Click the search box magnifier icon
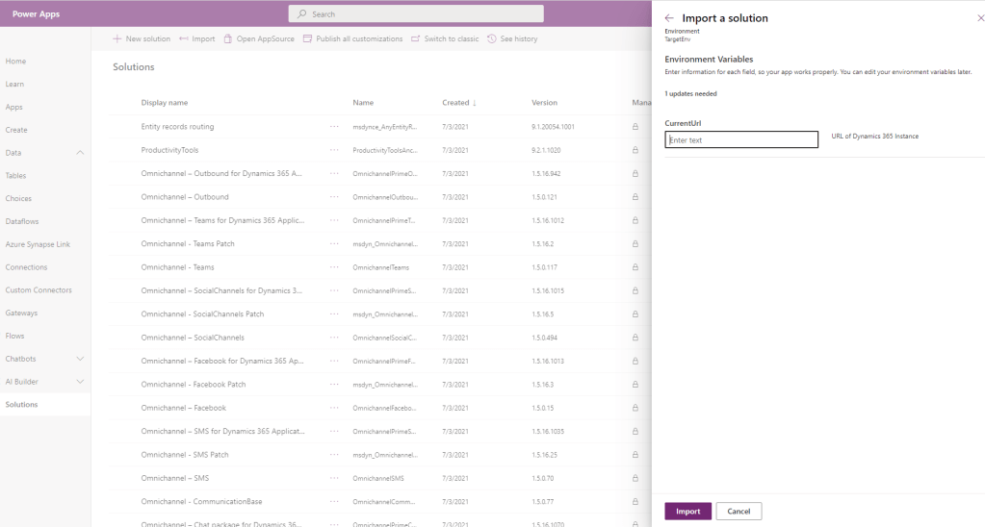This screenshot has height=527, width=985. 302,14
